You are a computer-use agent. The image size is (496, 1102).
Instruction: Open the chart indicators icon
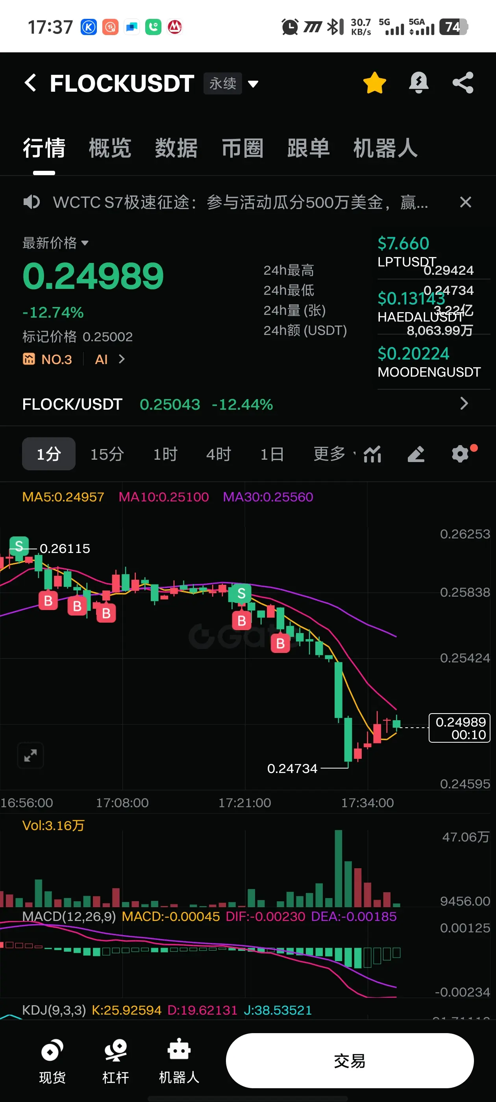coord(372,454)
